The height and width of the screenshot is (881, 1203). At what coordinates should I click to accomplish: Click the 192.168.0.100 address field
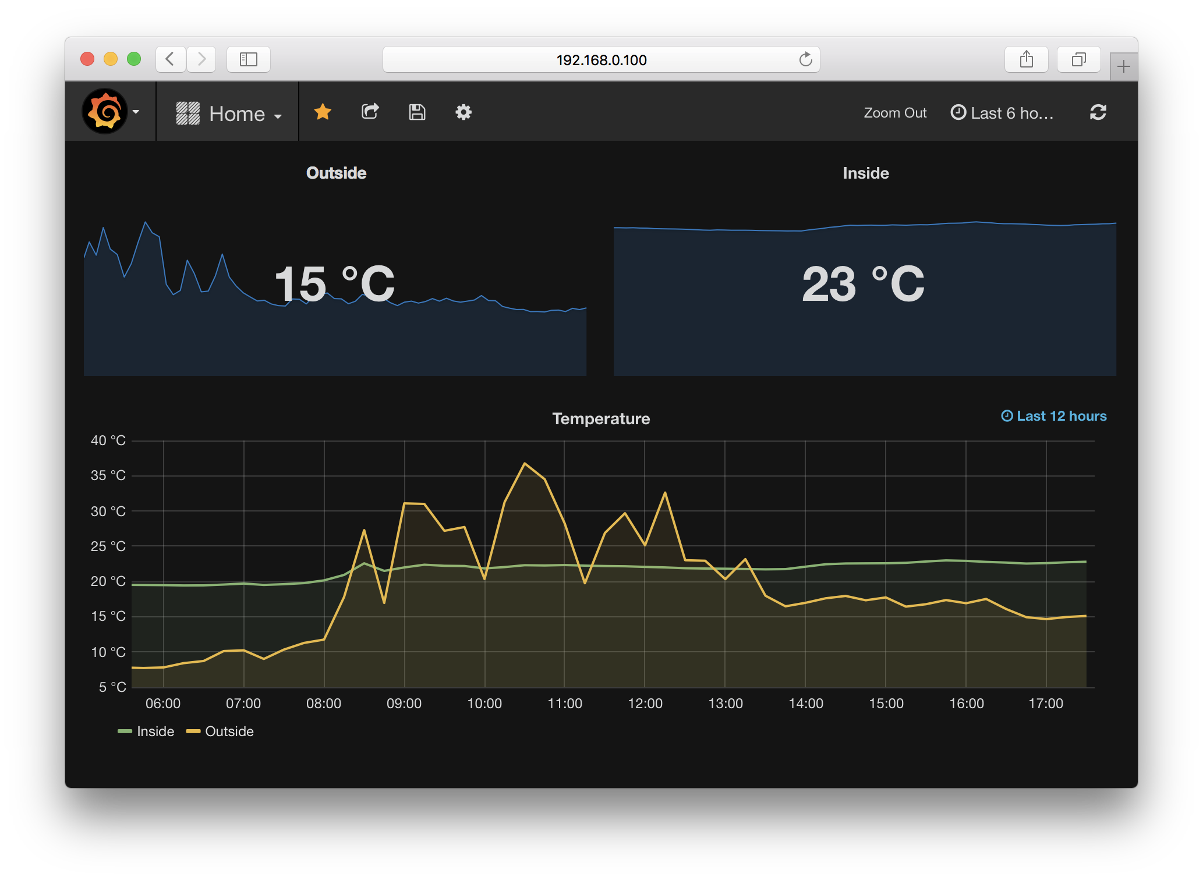tap(601, 60)
